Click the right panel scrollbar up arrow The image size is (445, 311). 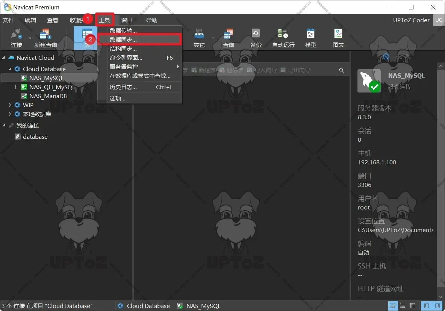[440, 66]
